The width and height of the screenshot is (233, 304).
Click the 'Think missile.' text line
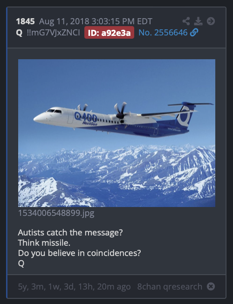[x=44, y=243]
